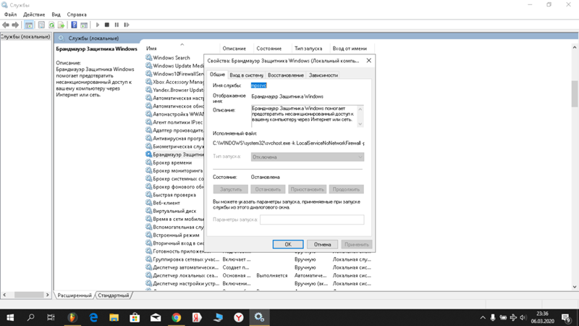Open the Действие menu
The image size is (579, 326).
point(34,14)
